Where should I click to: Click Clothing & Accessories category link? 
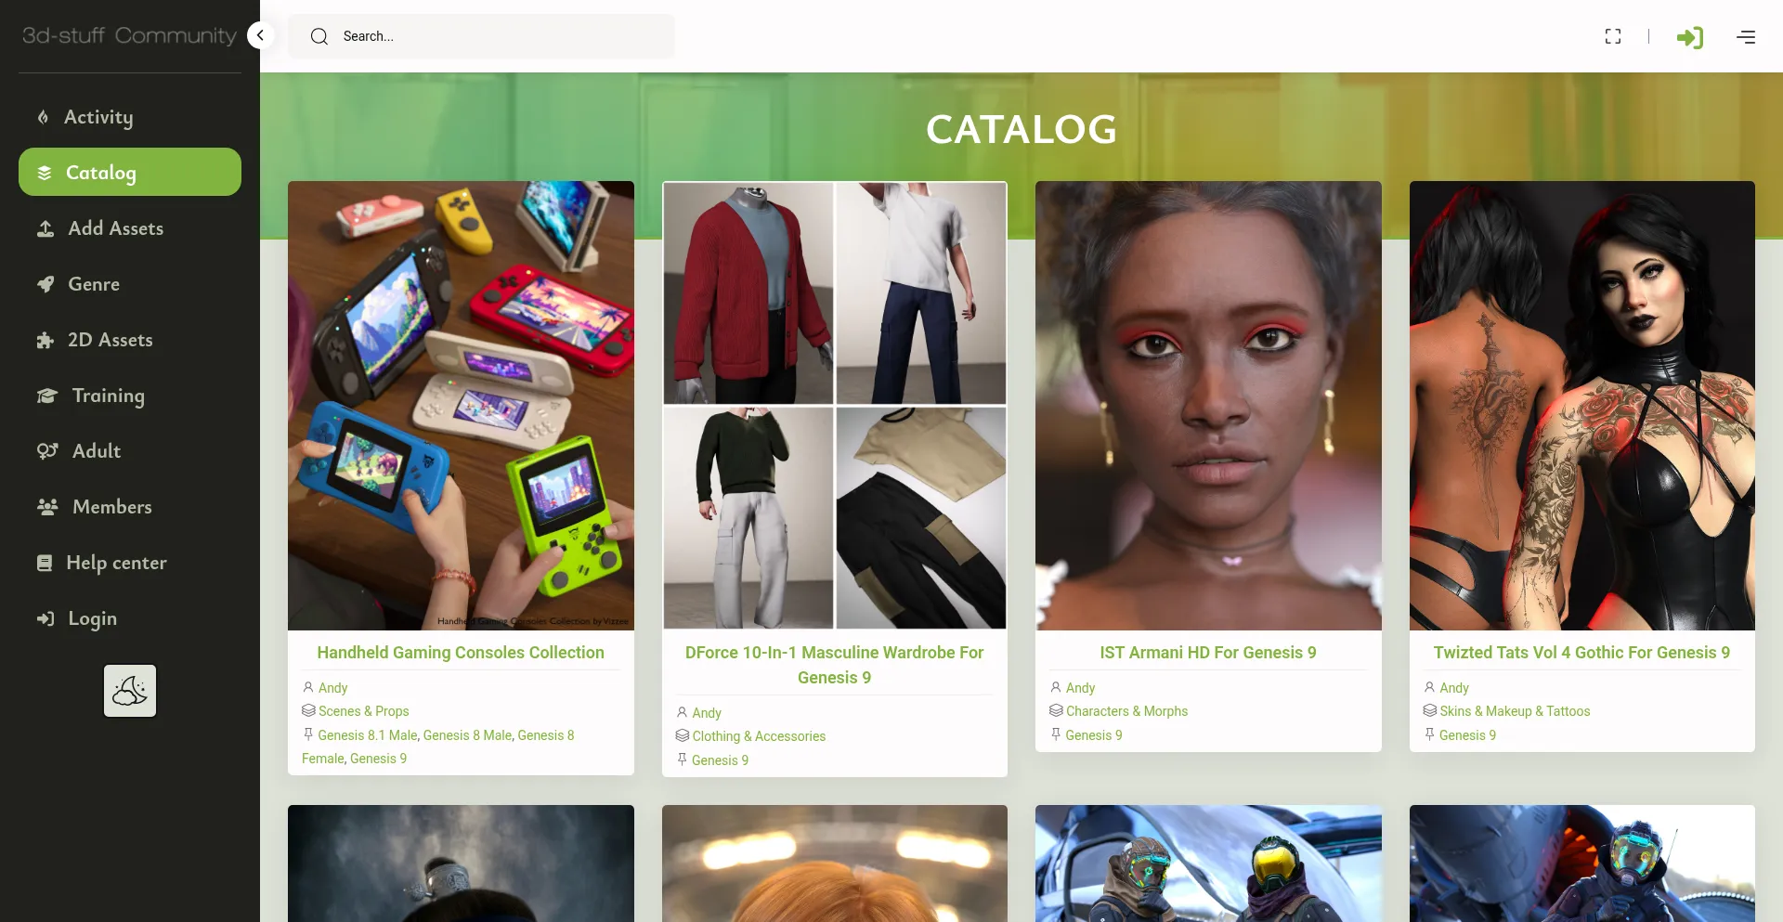(759, 736)
